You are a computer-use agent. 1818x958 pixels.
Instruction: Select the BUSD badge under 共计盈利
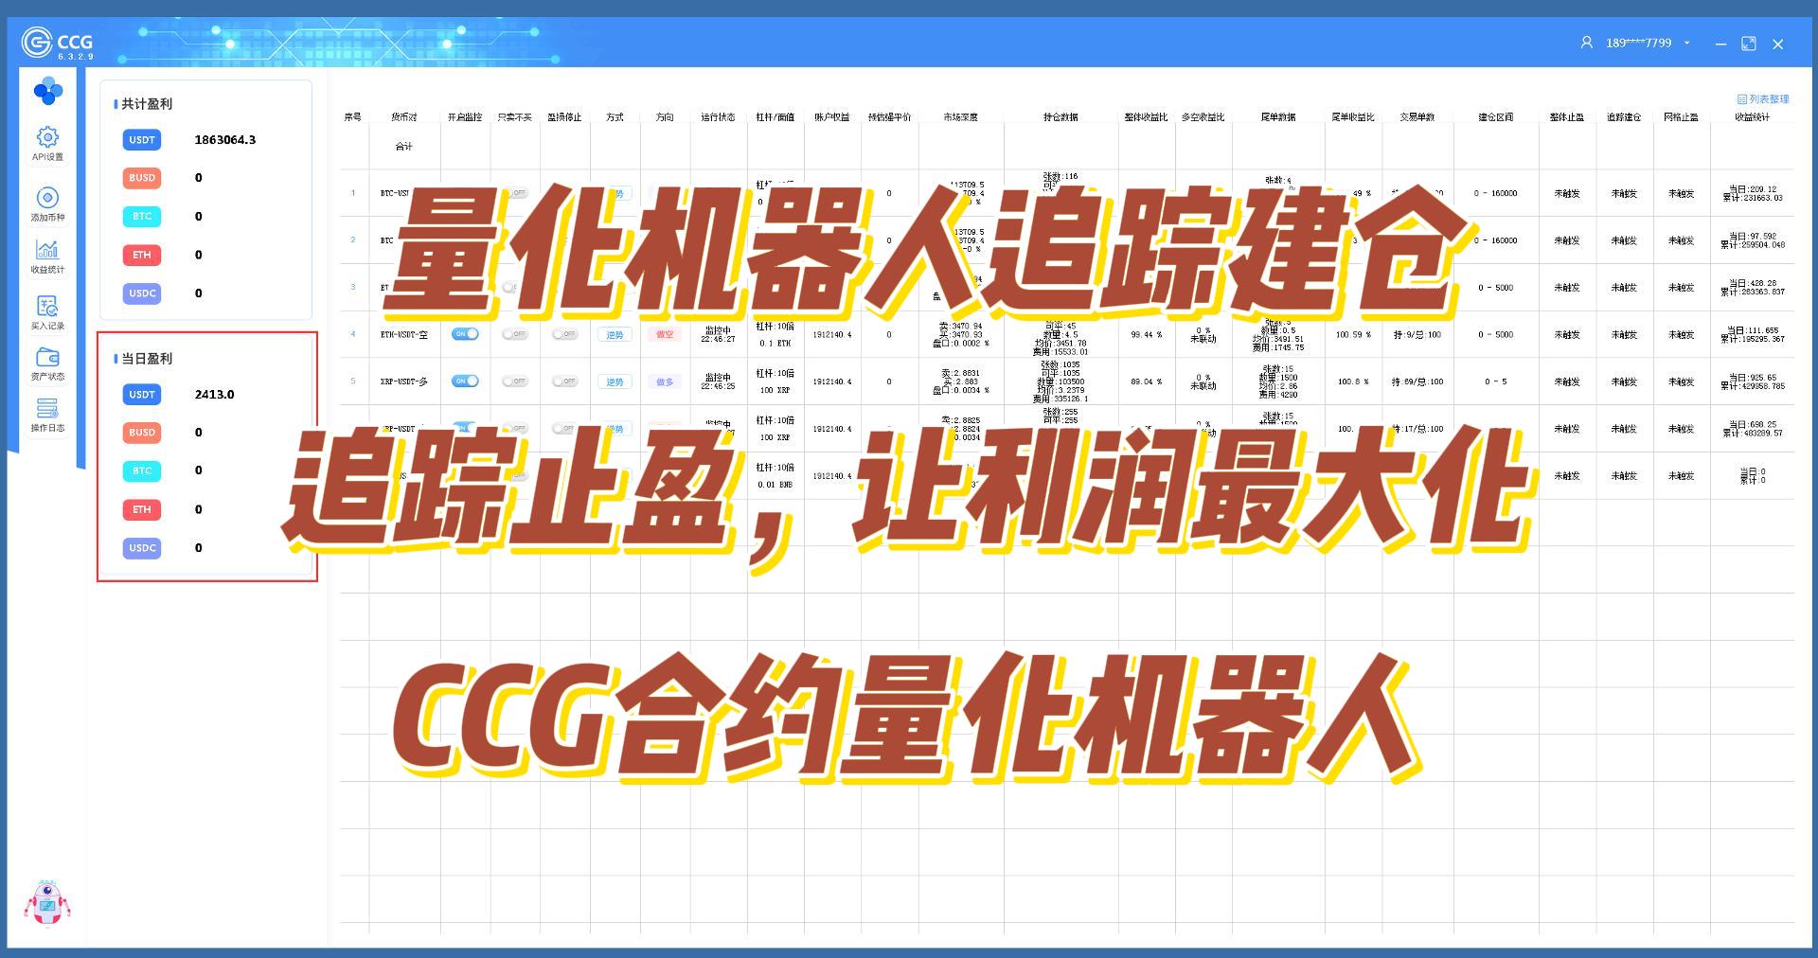pos(142,178)
